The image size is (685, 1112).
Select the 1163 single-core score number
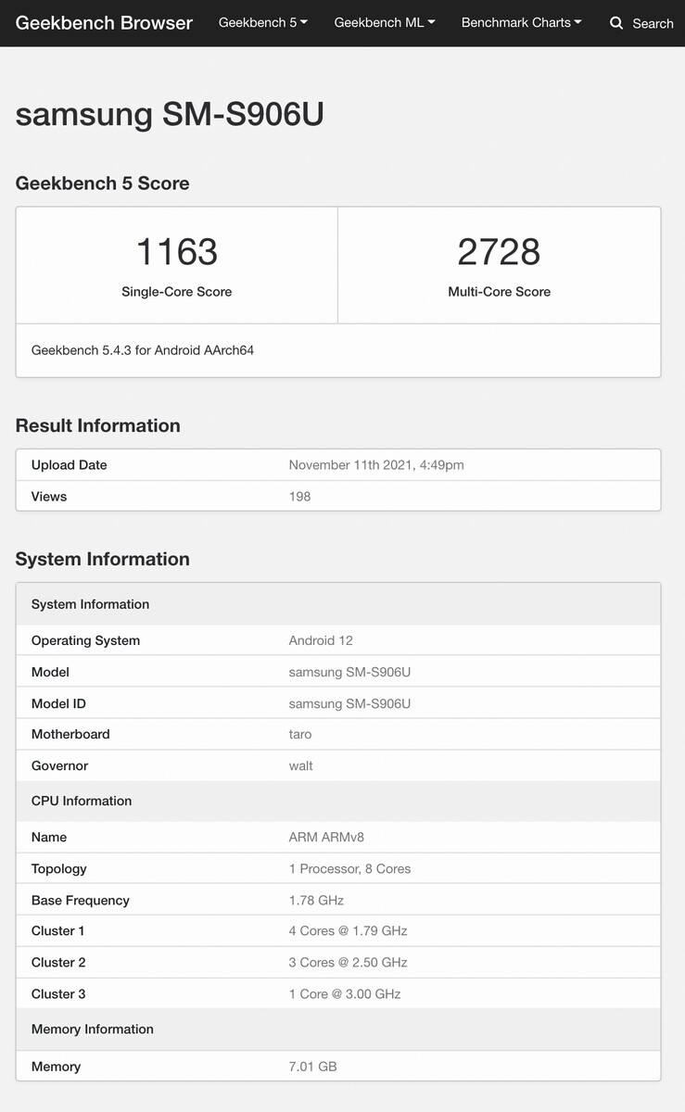[x=176, y=252]
